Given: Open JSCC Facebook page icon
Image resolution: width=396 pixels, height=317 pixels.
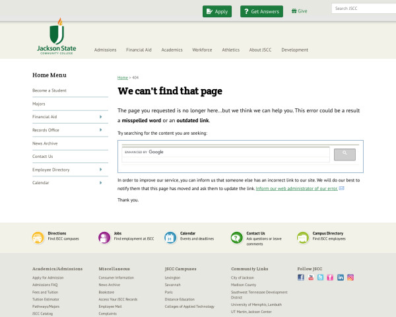Looking at the screenshot, I should 301,277.
